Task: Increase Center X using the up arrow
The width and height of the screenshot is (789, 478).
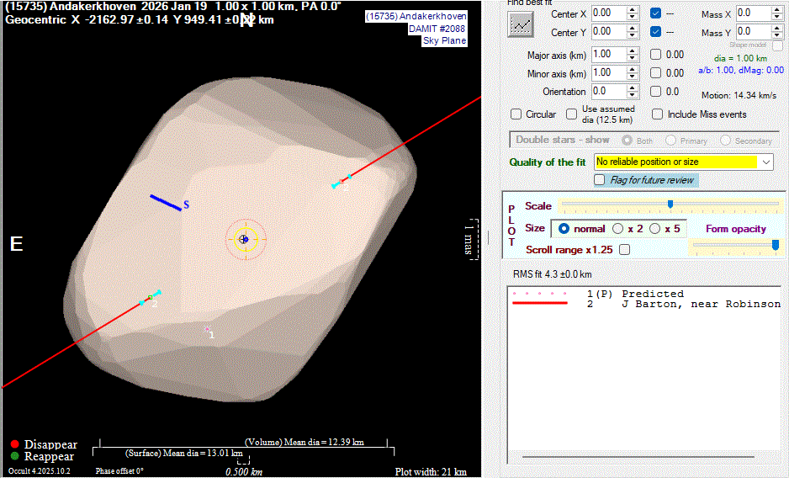Action: 632,9
